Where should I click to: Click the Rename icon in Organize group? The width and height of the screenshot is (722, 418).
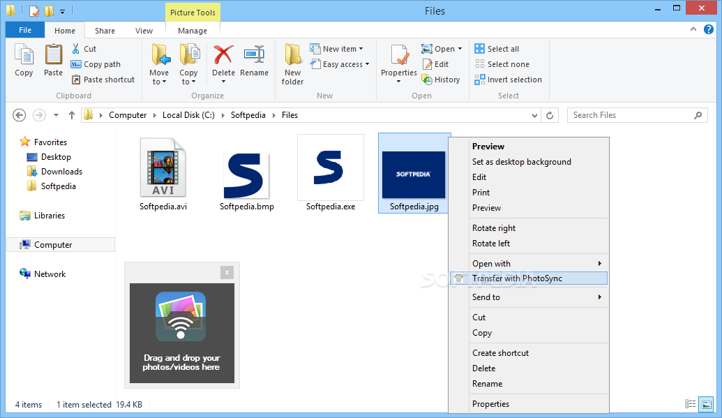(254, 55)
